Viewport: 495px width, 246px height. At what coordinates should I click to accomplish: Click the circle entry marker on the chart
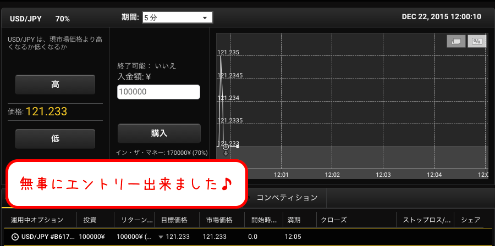point(226,147)
